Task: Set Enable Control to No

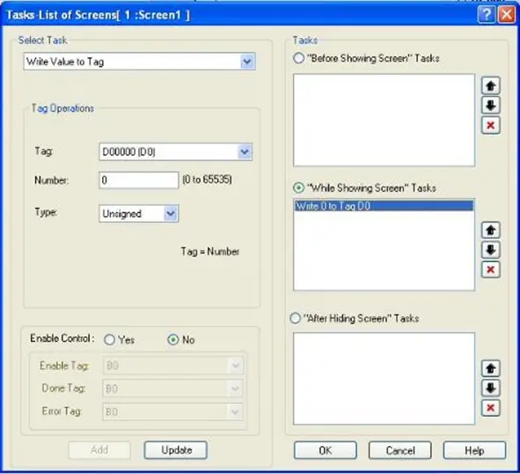Action: coord(173,339)
